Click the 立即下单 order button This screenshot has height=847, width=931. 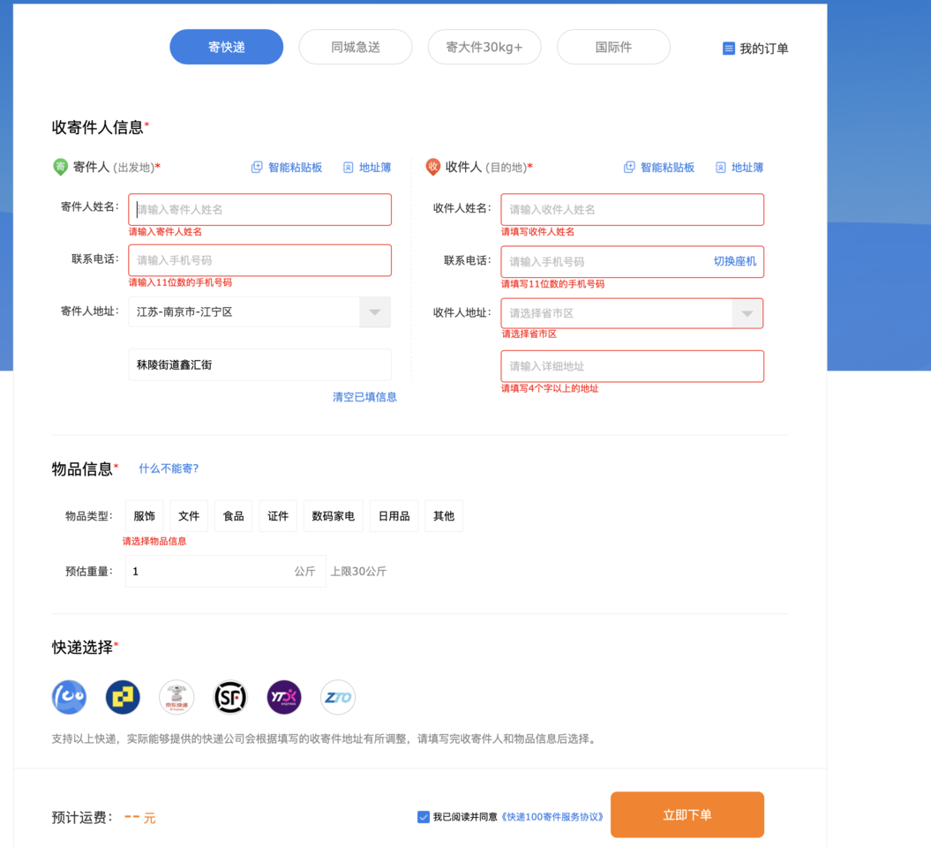tap(687, 815)
